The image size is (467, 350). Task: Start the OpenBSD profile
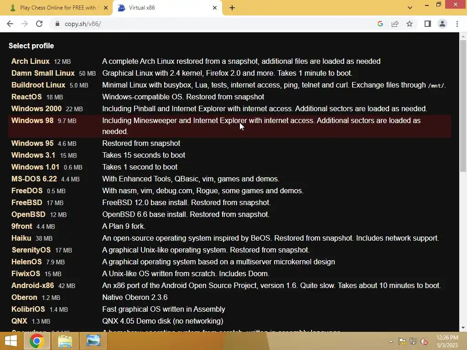click(x=28, y=215)
